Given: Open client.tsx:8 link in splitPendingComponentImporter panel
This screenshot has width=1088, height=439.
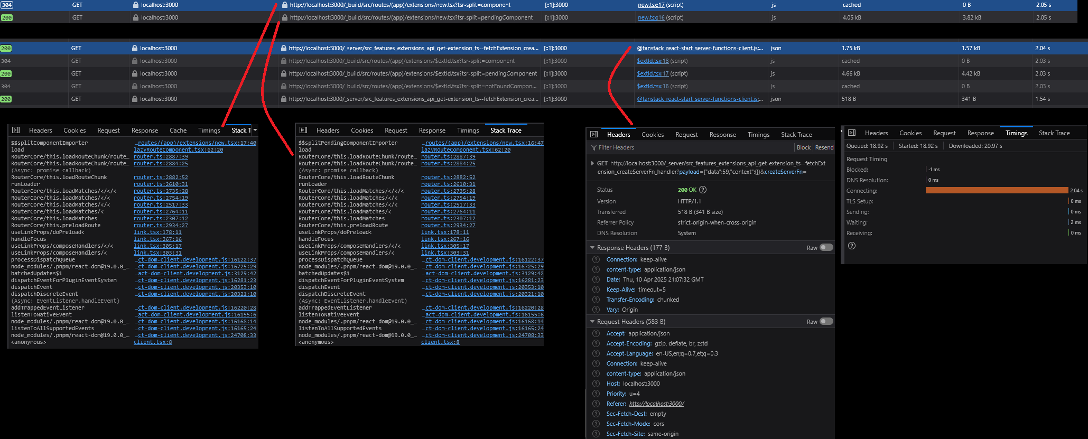Looking at the screenshot, I should (x=440, y=342).
